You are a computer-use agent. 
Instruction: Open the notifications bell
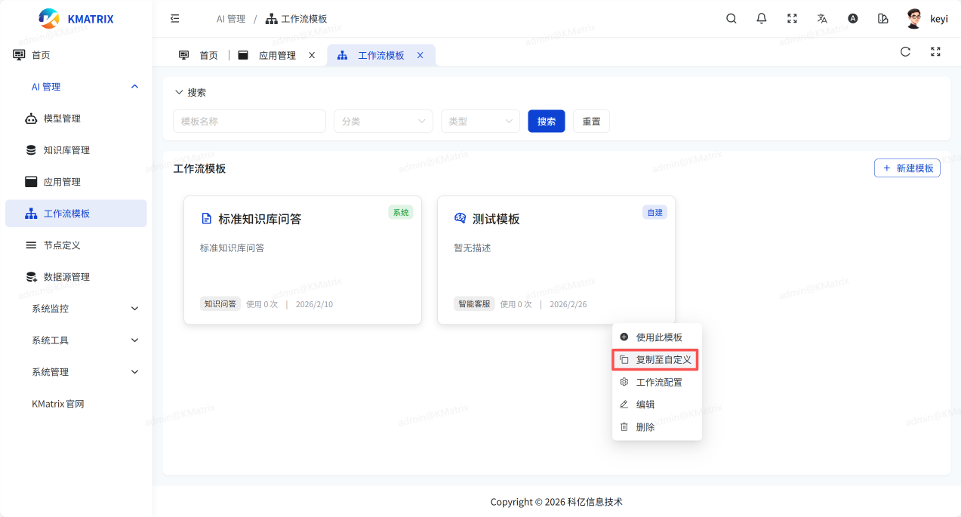761,19
